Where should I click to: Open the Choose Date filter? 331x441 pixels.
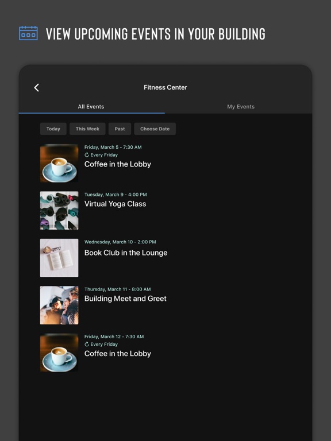[155, 129]
